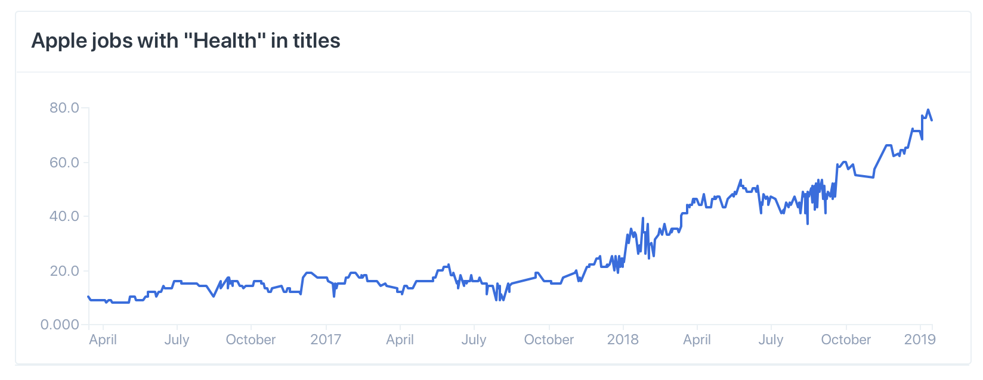Click the line's starting point at far left
The width and height of the screenshot is (983, 380).
click(x=89, y=296)
